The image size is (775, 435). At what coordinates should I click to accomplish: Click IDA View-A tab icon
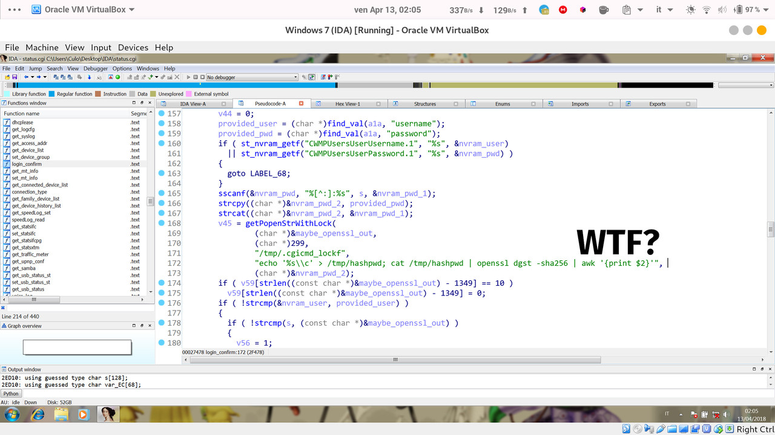tap(163, 104)
